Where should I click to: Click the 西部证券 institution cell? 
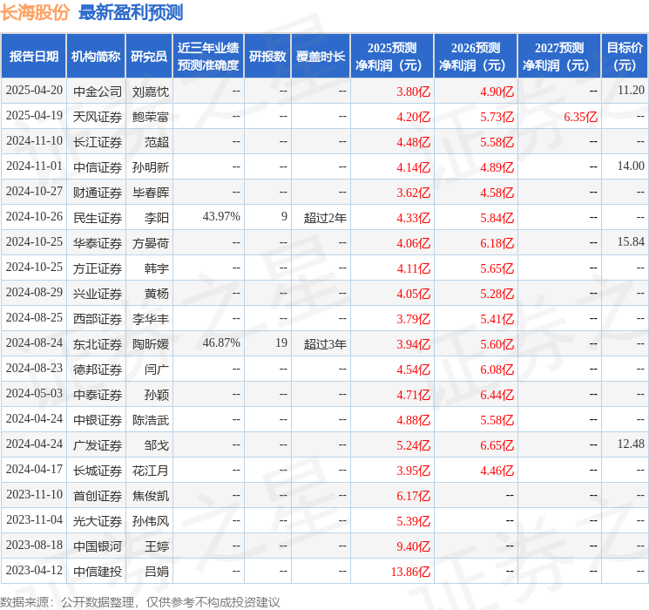tap(98, 319)
